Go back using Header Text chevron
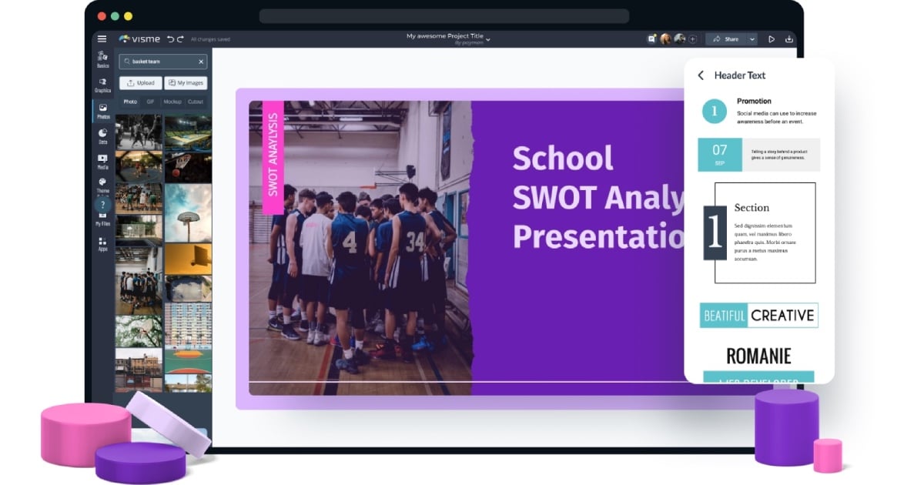The image size is (924, 485). [x=701, y=75]
